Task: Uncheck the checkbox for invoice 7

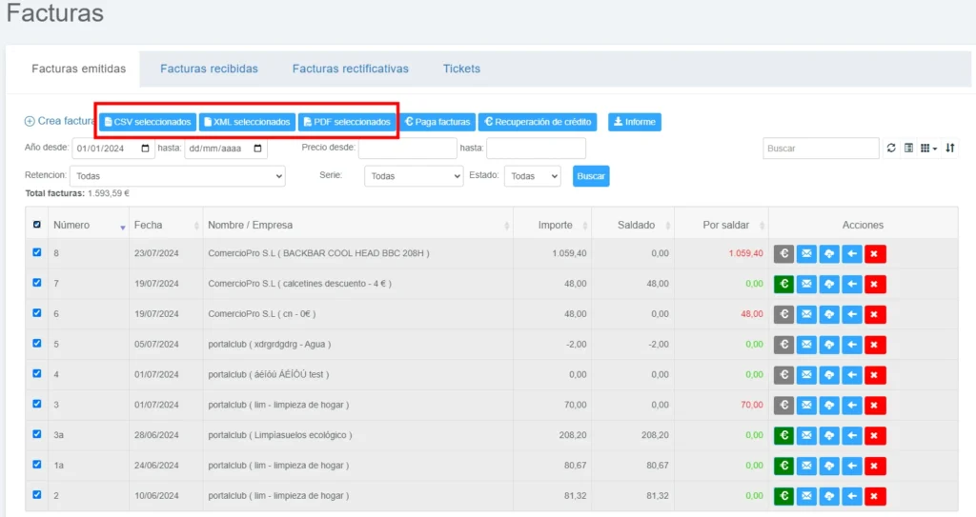Action: (37, 283)
